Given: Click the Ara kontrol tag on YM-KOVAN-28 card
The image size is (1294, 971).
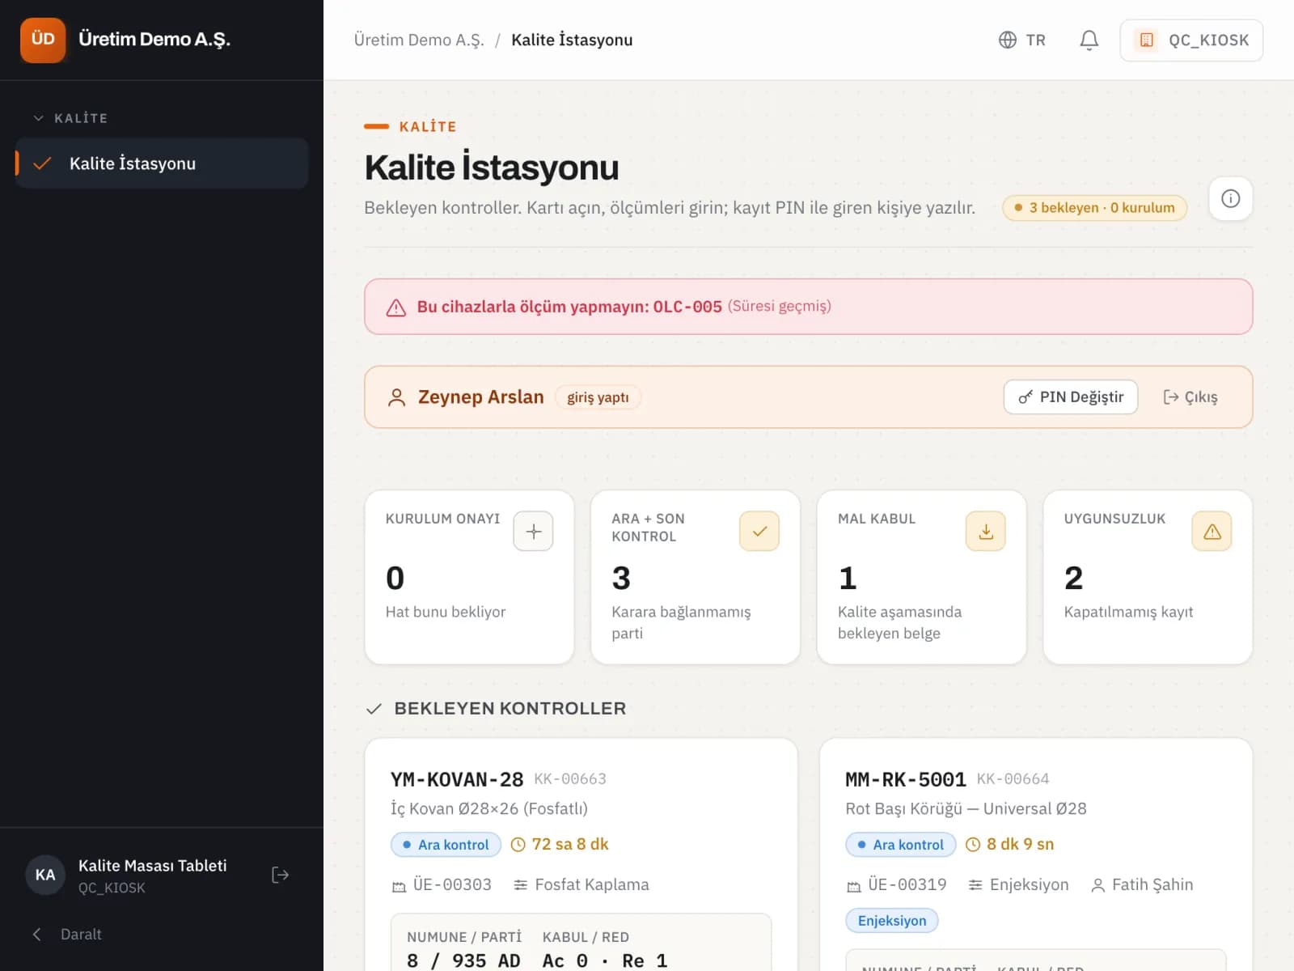Looking at the screenshot, I should click(446, 845).
